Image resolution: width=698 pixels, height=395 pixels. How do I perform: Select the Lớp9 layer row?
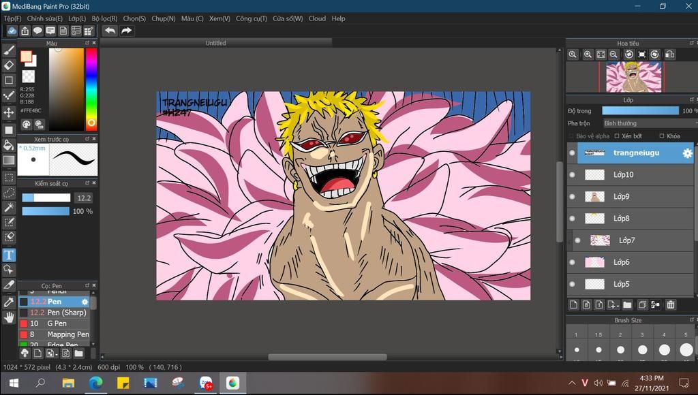click(631, 197)
